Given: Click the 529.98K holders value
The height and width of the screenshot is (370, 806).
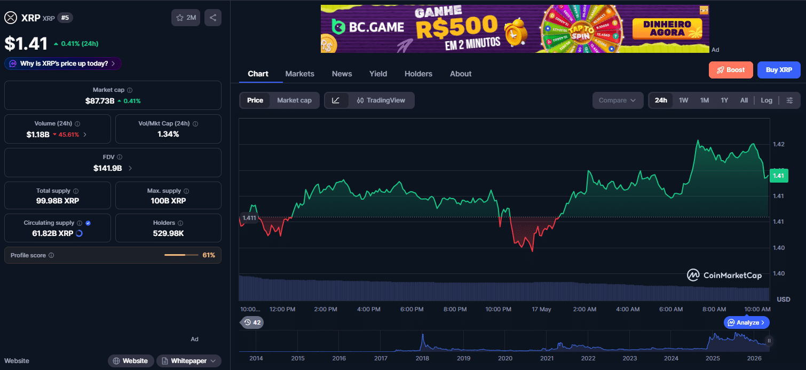Looking at the screenshot, I should point(168,233).
